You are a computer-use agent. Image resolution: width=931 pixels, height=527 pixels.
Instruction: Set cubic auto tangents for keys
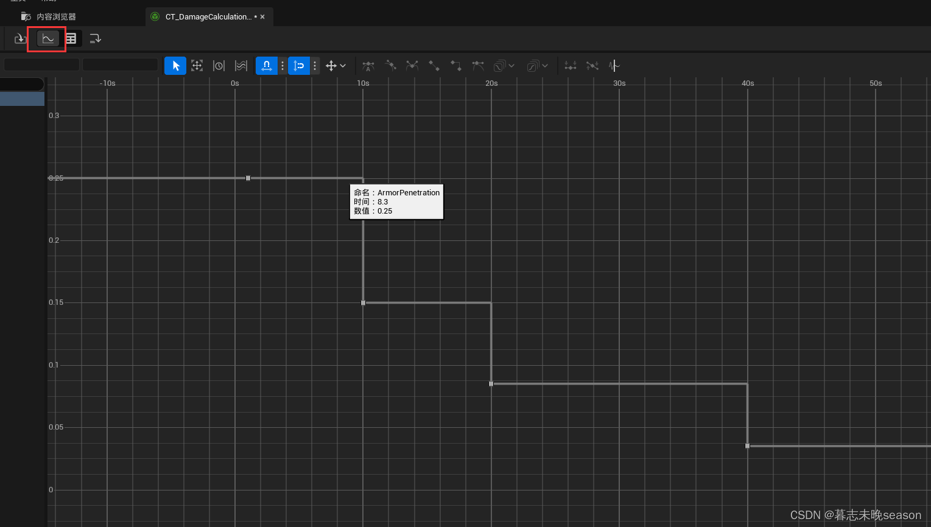[368, 65]
